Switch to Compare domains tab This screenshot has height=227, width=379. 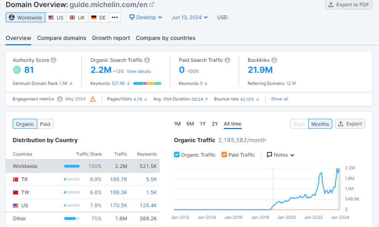pos(62,38)
